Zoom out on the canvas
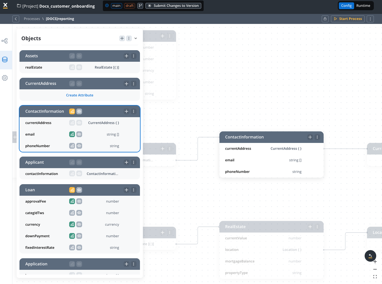The image size is (382, 284). click(x=375, y=269)
